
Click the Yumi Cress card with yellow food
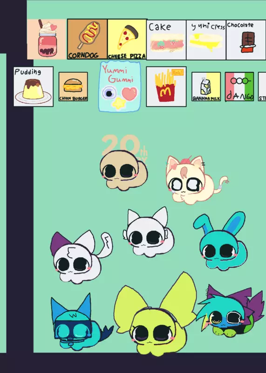point(206,40)
